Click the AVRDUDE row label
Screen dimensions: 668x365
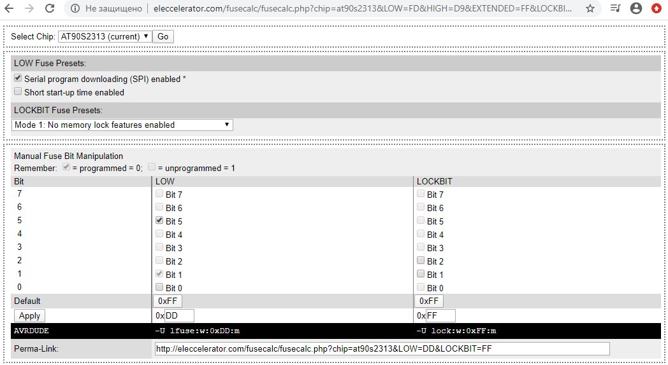[x=31, y=331]
